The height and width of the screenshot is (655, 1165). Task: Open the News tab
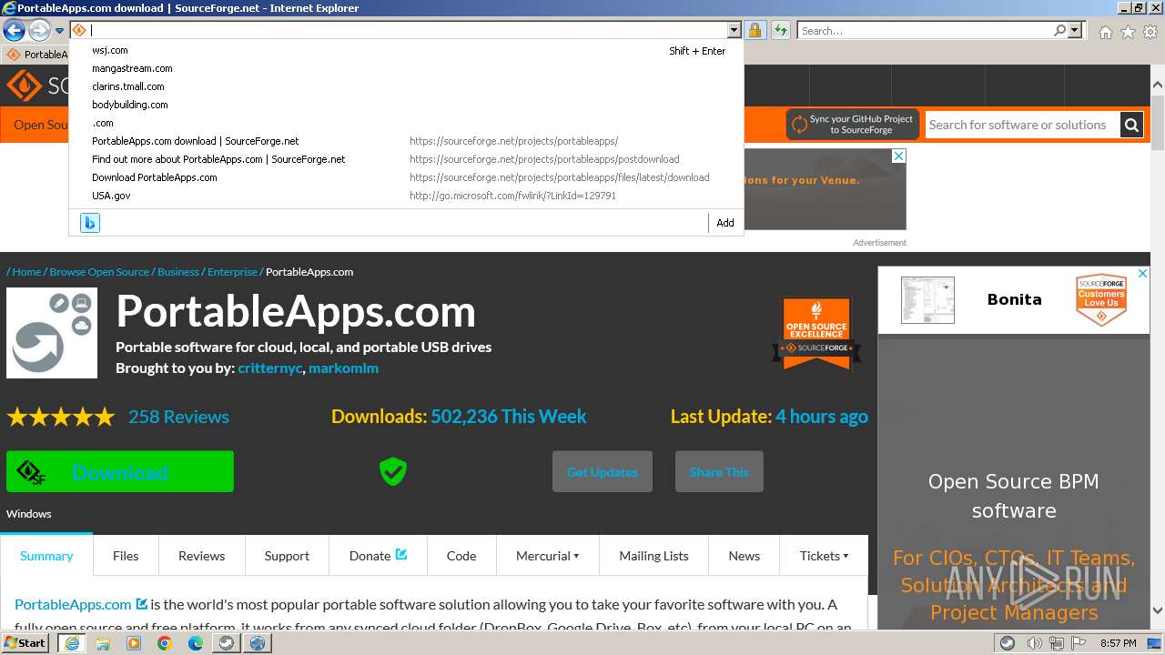(744, 556)
